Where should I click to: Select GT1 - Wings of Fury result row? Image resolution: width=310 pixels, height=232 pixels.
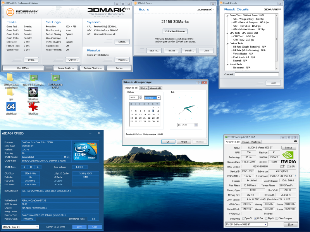(249, 19)
